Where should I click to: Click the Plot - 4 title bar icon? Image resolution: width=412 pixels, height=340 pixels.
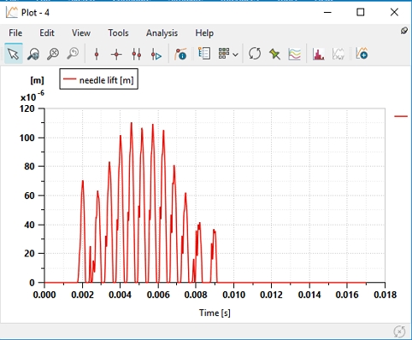click(12, 12)
